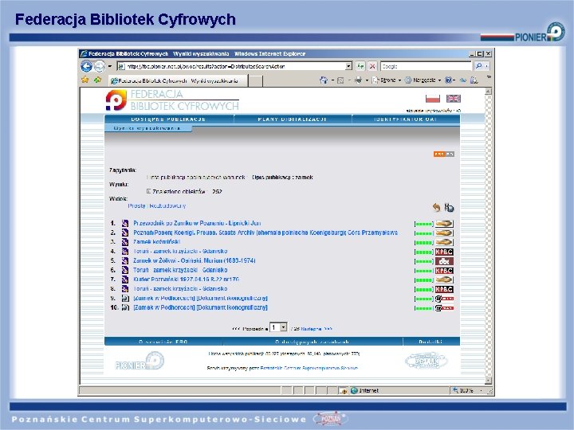Open Zamek kórnicki result link
This screenshot has width=574, height=430.
coord(157,242)
